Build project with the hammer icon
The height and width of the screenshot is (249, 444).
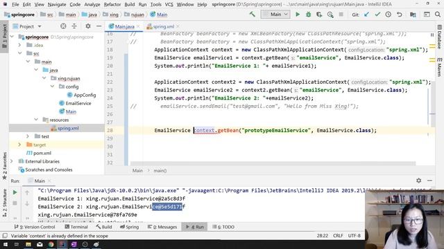pyautogui.click(x=252, y=14)
